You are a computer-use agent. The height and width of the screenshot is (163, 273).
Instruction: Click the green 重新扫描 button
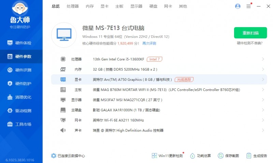[x=250, y=33]
